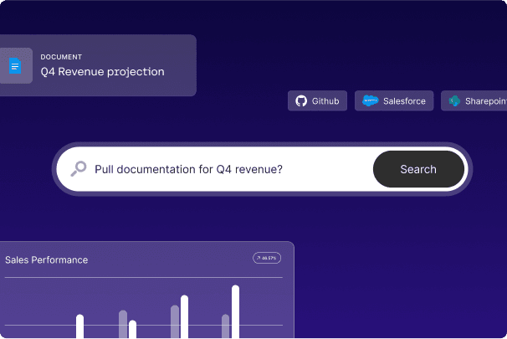The image size is (507, 339).
Task: Click the Sharepoint logo icon
Action: click(x=454, y=101)
